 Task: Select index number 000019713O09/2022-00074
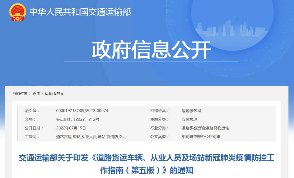click(x=82, y=111)
